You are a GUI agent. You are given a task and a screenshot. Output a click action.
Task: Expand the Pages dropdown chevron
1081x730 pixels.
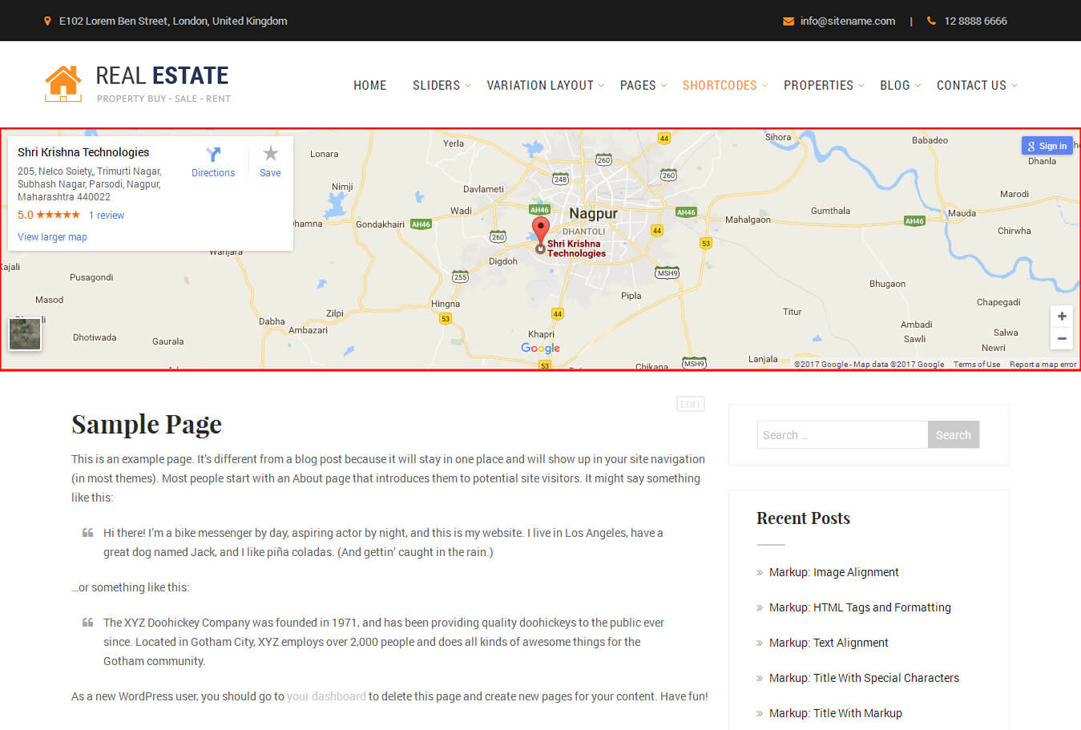[664, 86]
